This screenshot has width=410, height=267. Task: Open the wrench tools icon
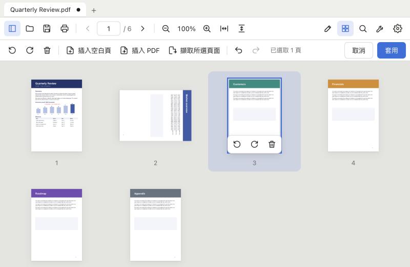pyautogui.click(x=380, y=29)
